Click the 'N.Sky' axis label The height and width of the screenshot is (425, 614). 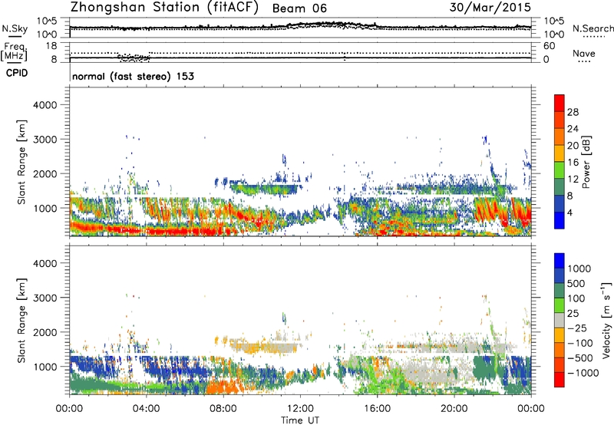pyautogui.click(x=15, y=28)
